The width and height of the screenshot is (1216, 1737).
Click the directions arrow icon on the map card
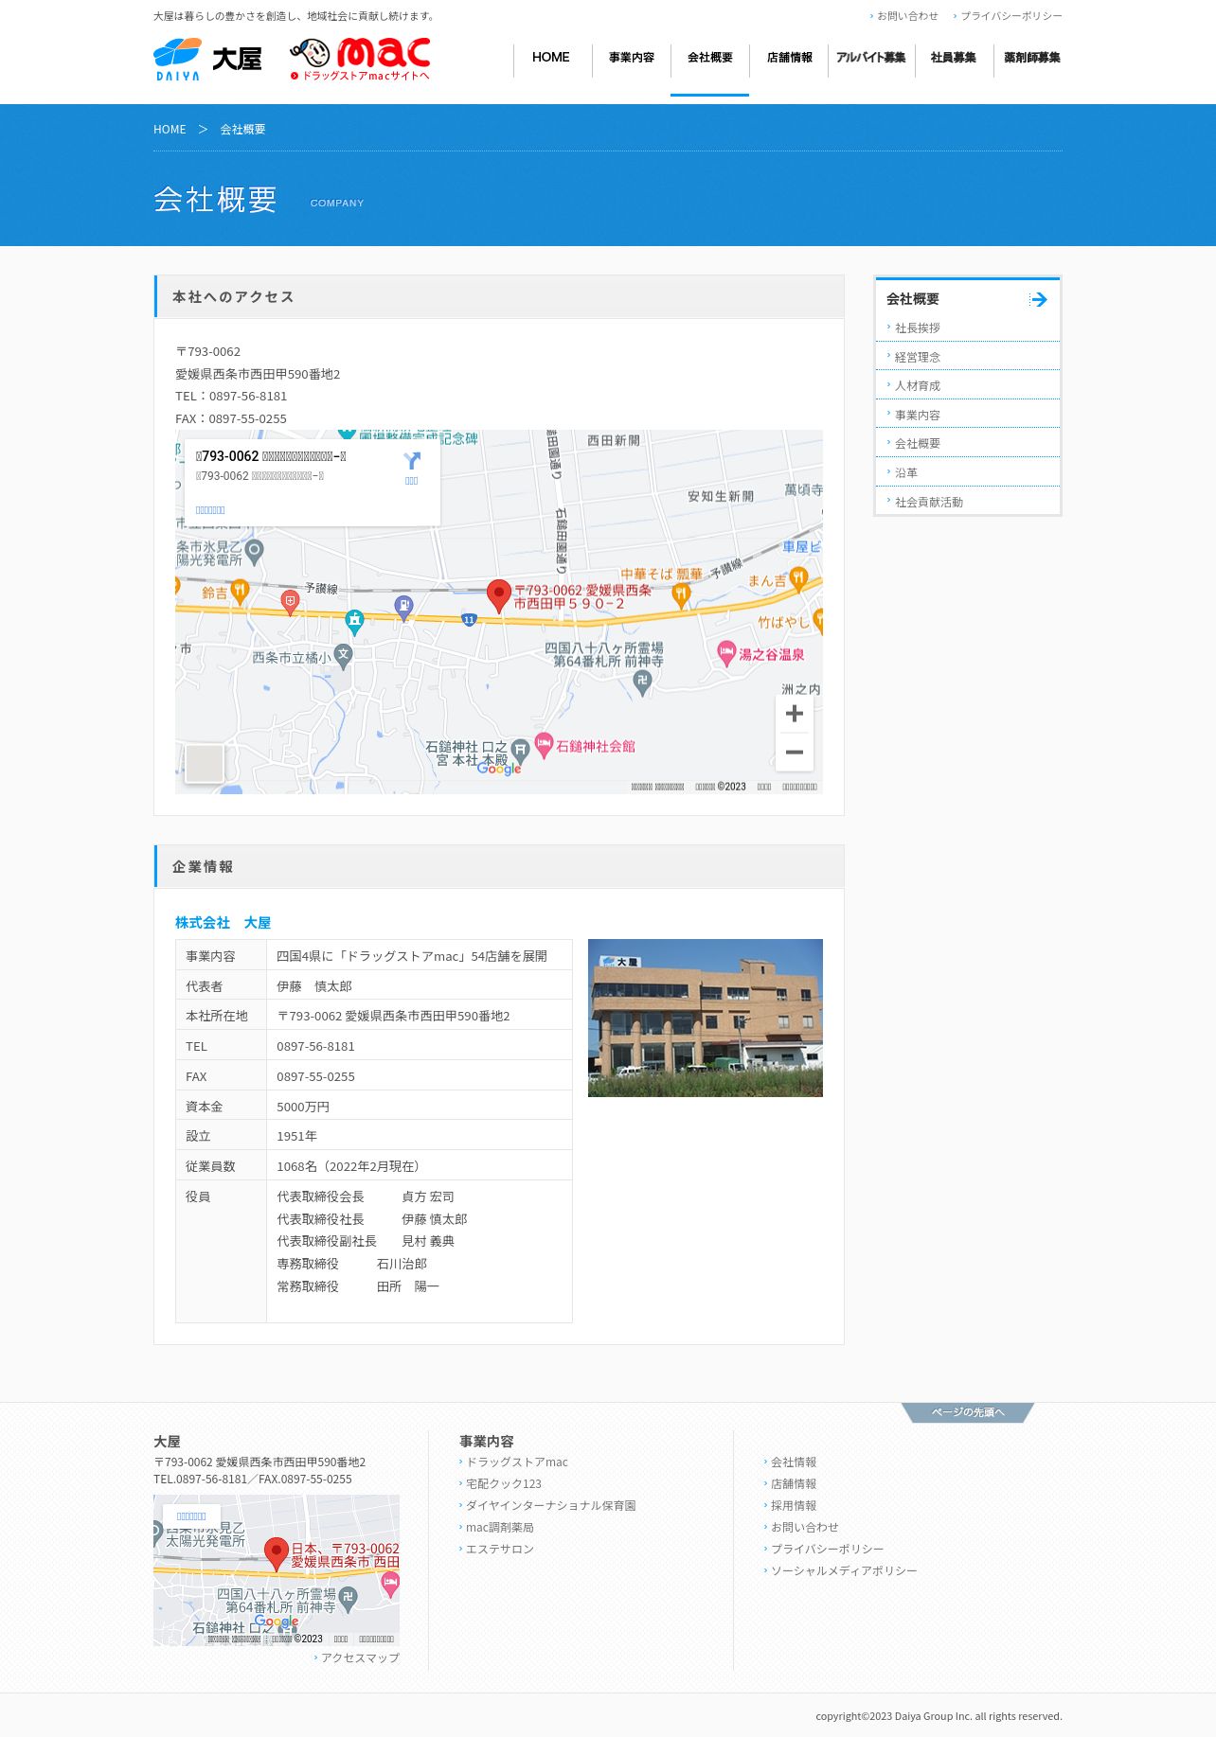click(x=412, y=461)
